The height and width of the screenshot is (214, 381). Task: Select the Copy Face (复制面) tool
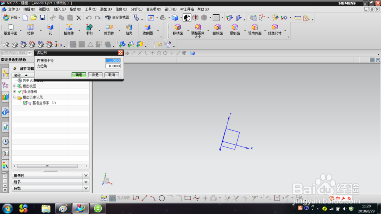(x=235, y=30)
